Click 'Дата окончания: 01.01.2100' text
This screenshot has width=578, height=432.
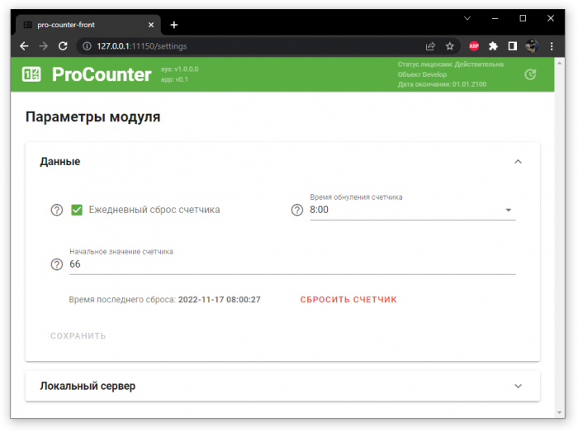pyautogui.click(x=442, y=84)
